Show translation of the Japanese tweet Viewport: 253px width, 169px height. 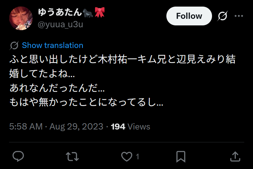pyautogui.click(x=53, y=45)
